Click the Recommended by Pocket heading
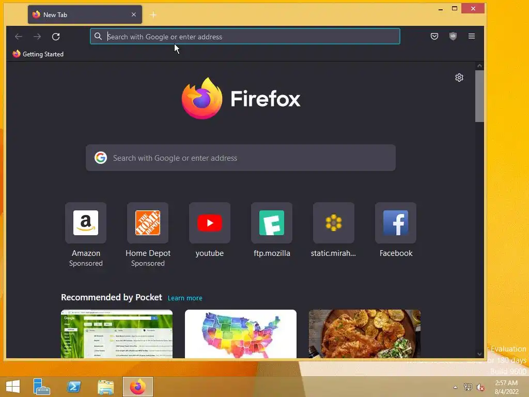Image resolution: width=529 pixels, height=397 pixels. point(112,297)
